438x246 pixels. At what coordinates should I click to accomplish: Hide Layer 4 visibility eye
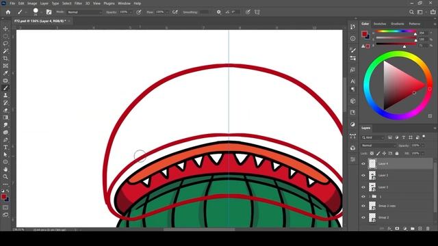pyautogui.click(x=363, y=164)
